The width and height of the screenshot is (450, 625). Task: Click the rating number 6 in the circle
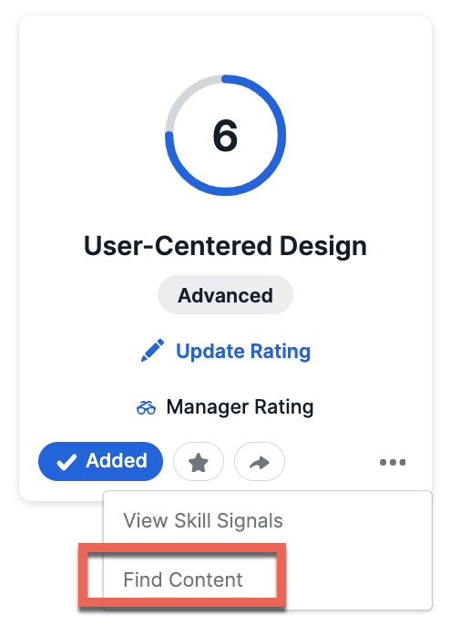[225, 136]
